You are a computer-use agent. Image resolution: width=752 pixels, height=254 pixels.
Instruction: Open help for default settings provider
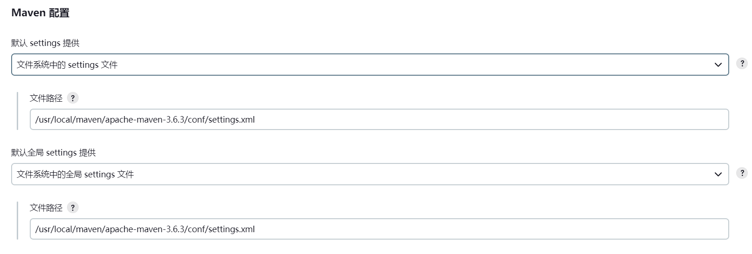pyautogui.click(x=742, y=64)
